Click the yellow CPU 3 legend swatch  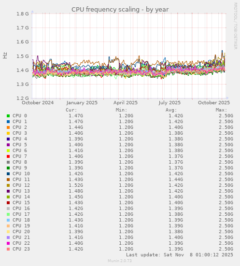tap(8, 133)
